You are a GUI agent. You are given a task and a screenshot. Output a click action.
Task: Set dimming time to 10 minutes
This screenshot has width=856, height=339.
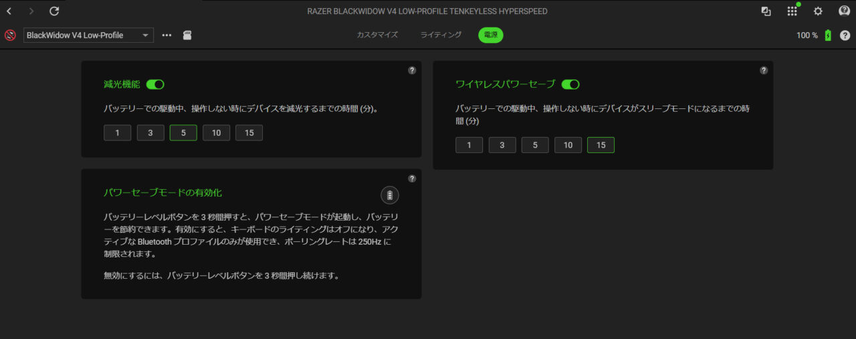[216, 133]
